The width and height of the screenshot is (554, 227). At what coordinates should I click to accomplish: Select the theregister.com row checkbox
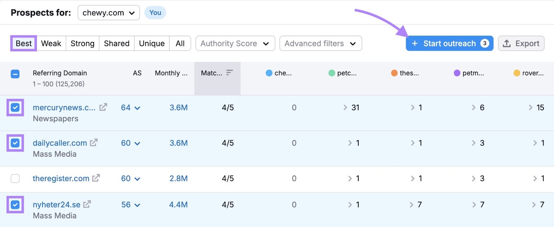pos(15,179)
